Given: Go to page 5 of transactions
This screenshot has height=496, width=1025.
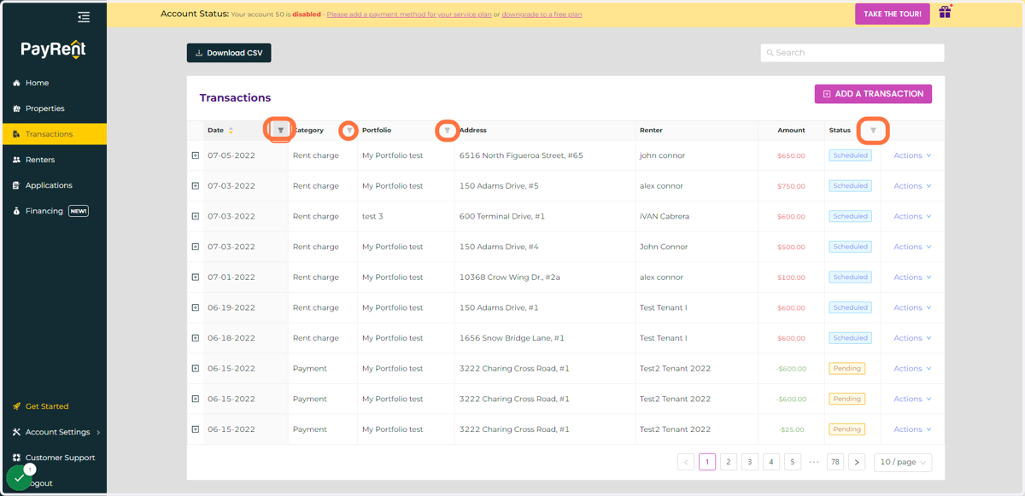Looking at the screenshot, I should [x=793, y=462].
